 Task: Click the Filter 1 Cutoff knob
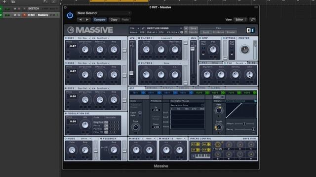point(146,50)
